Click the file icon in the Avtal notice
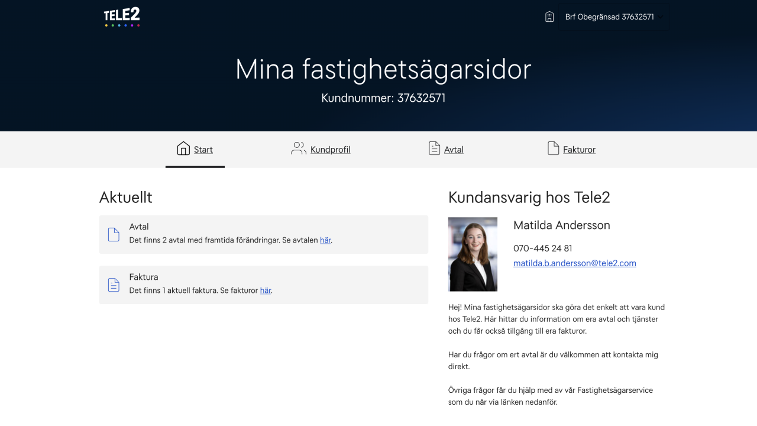The height and width of the screenshot is (426, 757). coord(114,235)
